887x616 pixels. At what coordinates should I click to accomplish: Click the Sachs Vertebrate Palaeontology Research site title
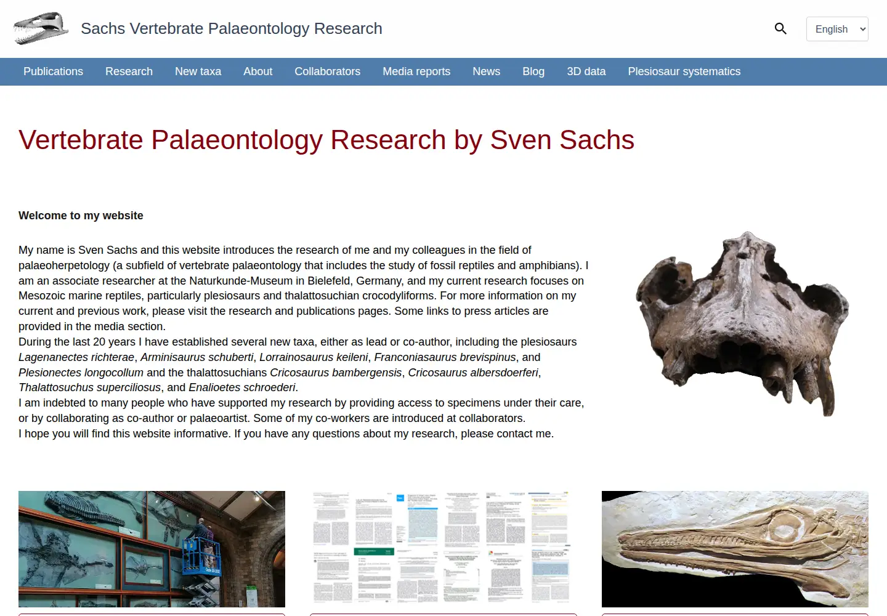[232, 28]
